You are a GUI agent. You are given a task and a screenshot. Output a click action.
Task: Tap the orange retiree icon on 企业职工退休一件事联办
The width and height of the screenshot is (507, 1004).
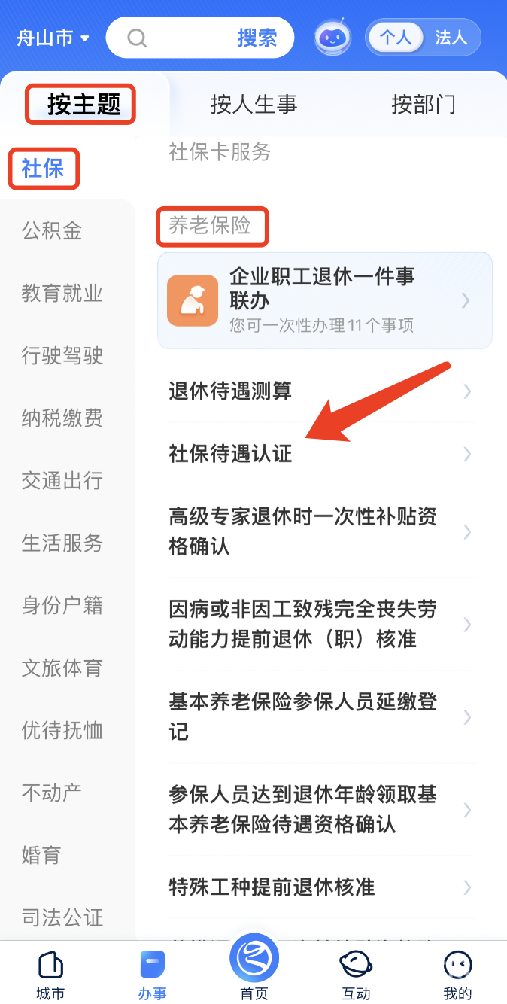(x=187, y=300)
